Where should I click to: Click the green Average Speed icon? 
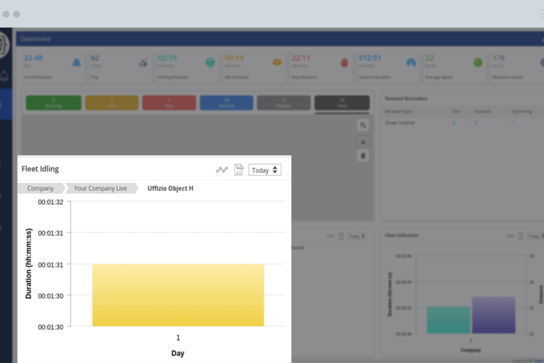point(478,63)
